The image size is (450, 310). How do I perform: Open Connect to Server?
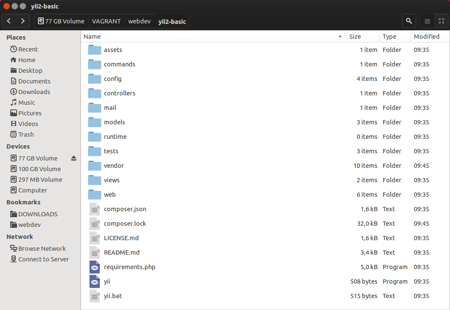[43, 259]
